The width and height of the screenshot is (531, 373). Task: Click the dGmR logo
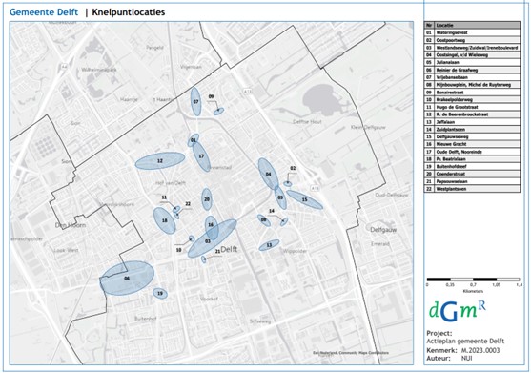tap(458, 311)
